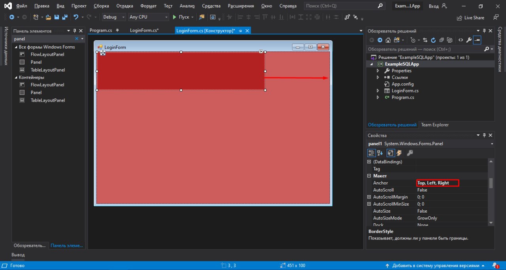Toggle Categorized view in Properties panel
This screenshot has width=506, height=270.
point(372,153)
